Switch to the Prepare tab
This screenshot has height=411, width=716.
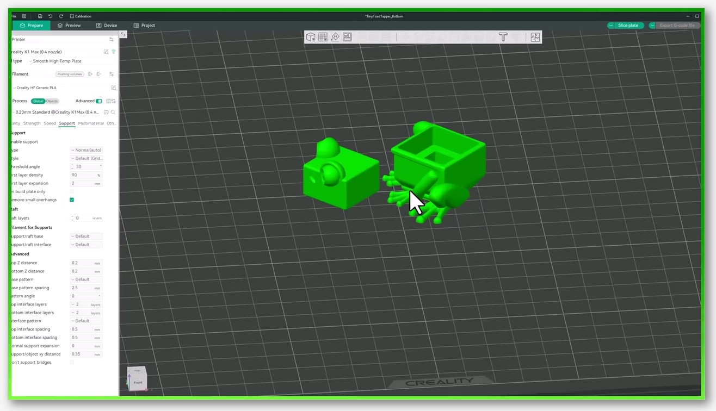tap(32, 26)
